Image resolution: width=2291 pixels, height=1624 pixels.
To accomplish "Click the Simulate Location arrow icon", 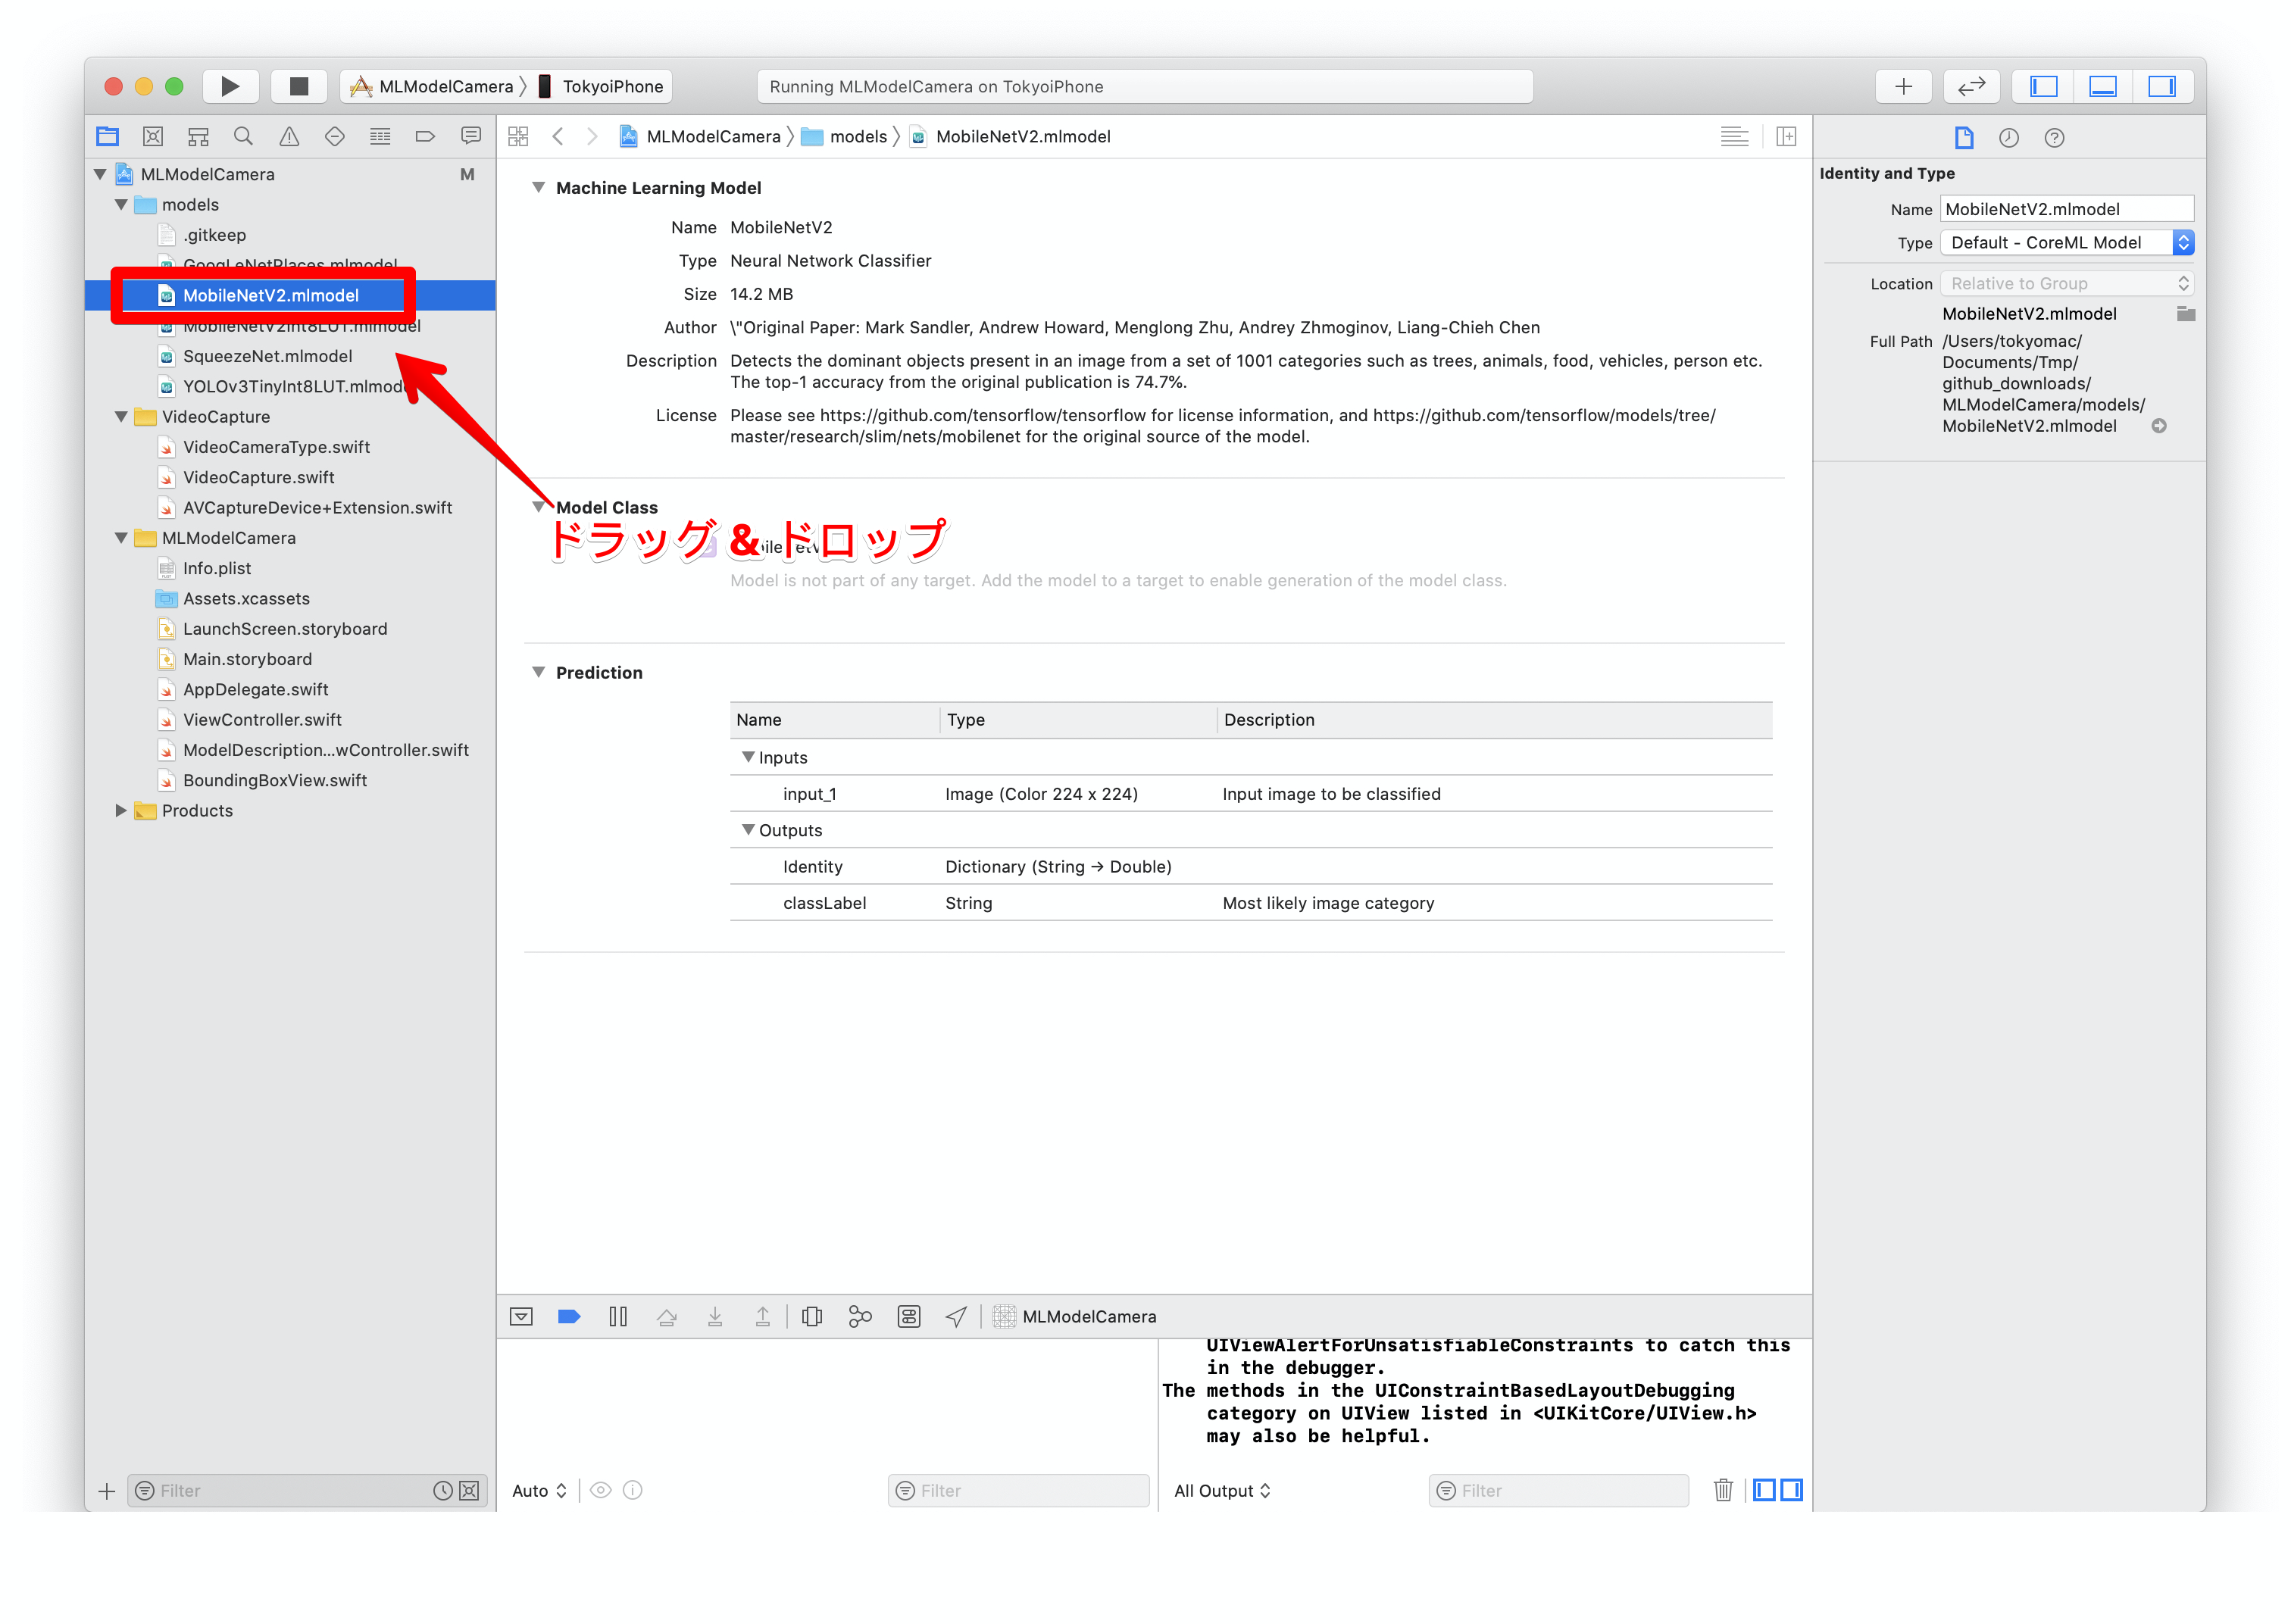I will [956, 1316].
